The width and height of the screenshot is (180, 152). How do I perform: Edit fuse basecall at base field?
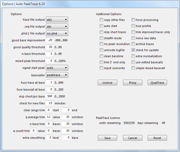pos(50,89)
